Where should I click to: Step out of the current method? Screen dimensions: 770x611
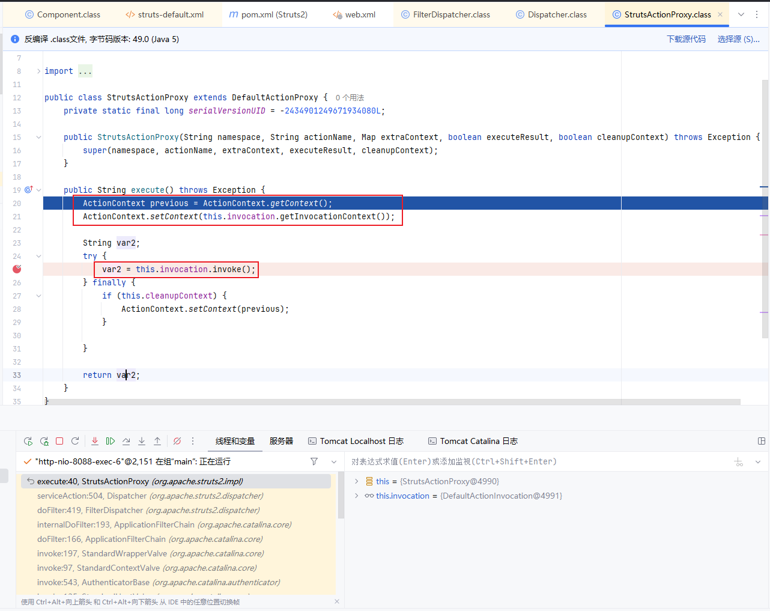click(157, 441)
